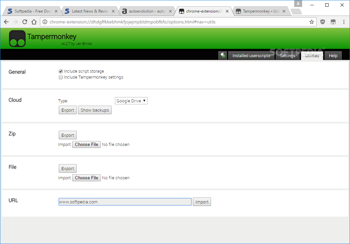Enable Include Tampermonkey settings checkbox
Viewport: 350px width, 244px height.
61,77
